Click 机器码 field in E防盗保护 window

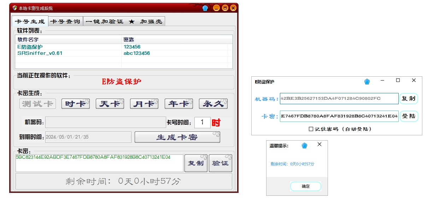(339, 99)
